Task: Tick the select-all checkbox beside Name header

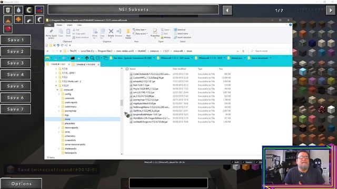Action: coord(127,69)
